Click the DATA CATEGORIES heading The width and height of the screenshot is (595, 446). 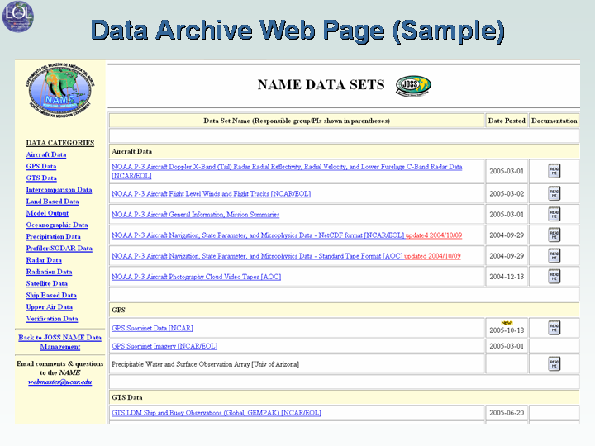pos(60,143)
